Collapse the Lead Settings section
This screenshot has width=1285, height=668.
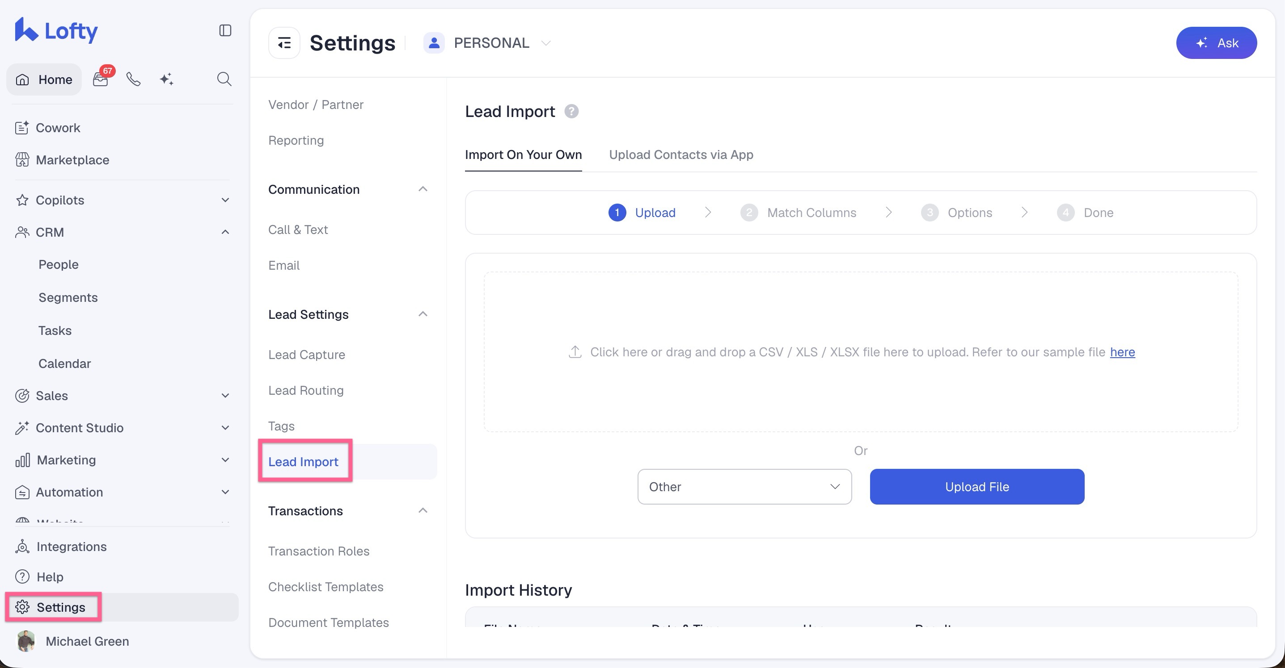click(423, 314)
